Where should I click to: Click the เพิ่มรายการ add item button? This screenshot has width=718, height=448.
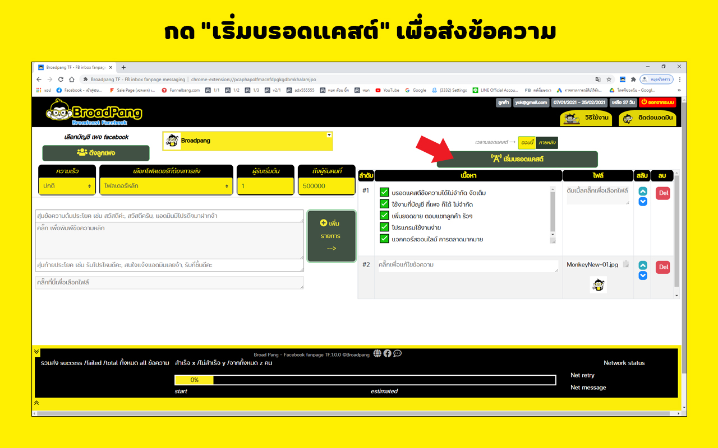coord(332,236)
